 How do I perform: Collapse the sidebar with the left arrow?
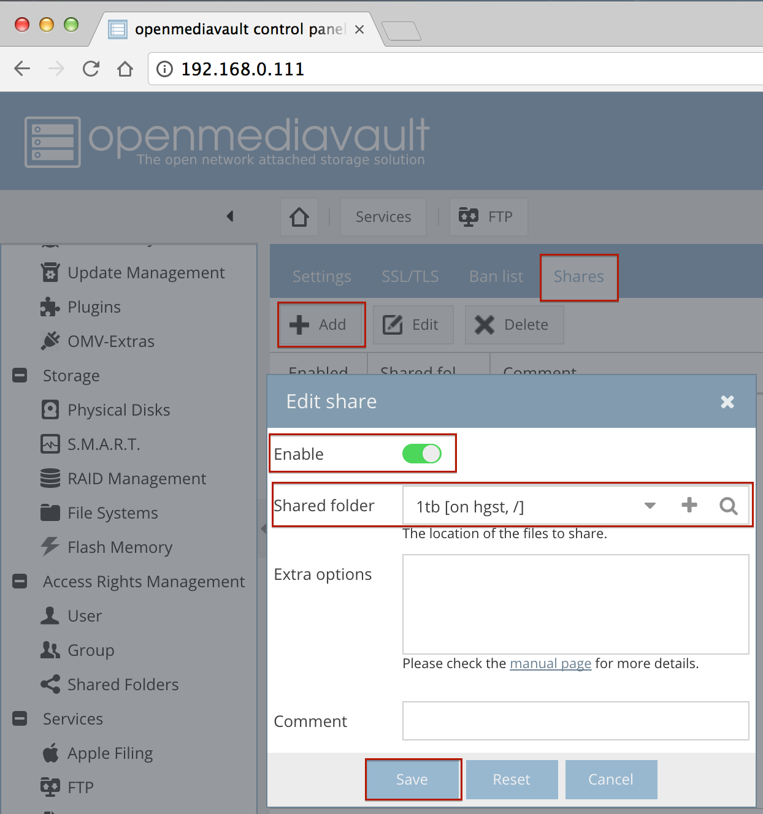(x=230, y=216)
